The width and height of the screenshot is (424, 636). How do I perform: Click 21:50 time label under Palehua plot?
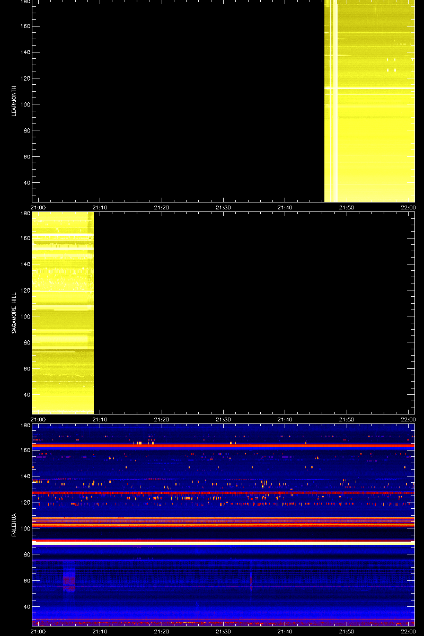point(346,631)
